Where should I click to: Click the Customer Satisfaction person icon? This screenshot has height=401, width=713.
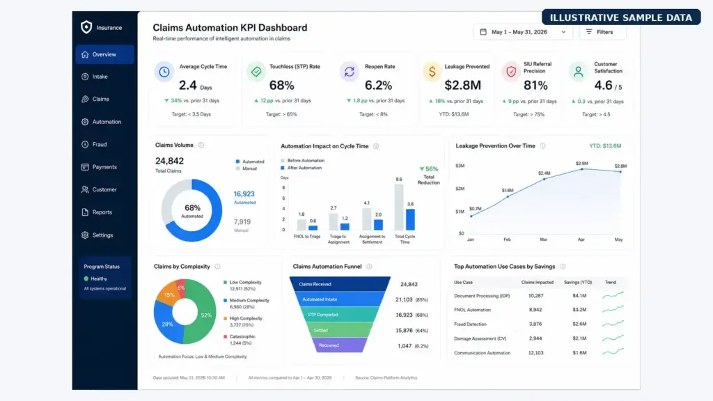pyautogui.click(x=578, y=72)
